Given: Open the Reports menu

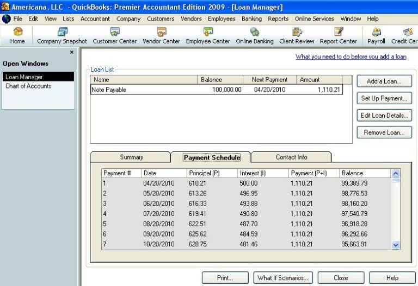Looking at the screenshot, I should 278,19.
